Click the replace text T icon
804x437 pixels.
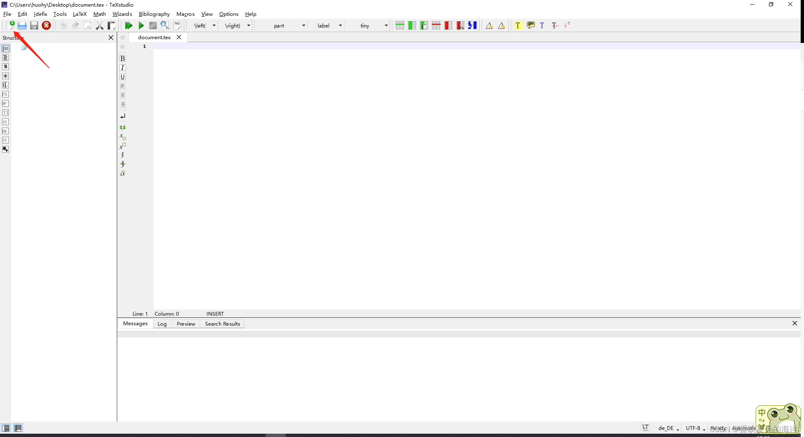tap(567, 25)
